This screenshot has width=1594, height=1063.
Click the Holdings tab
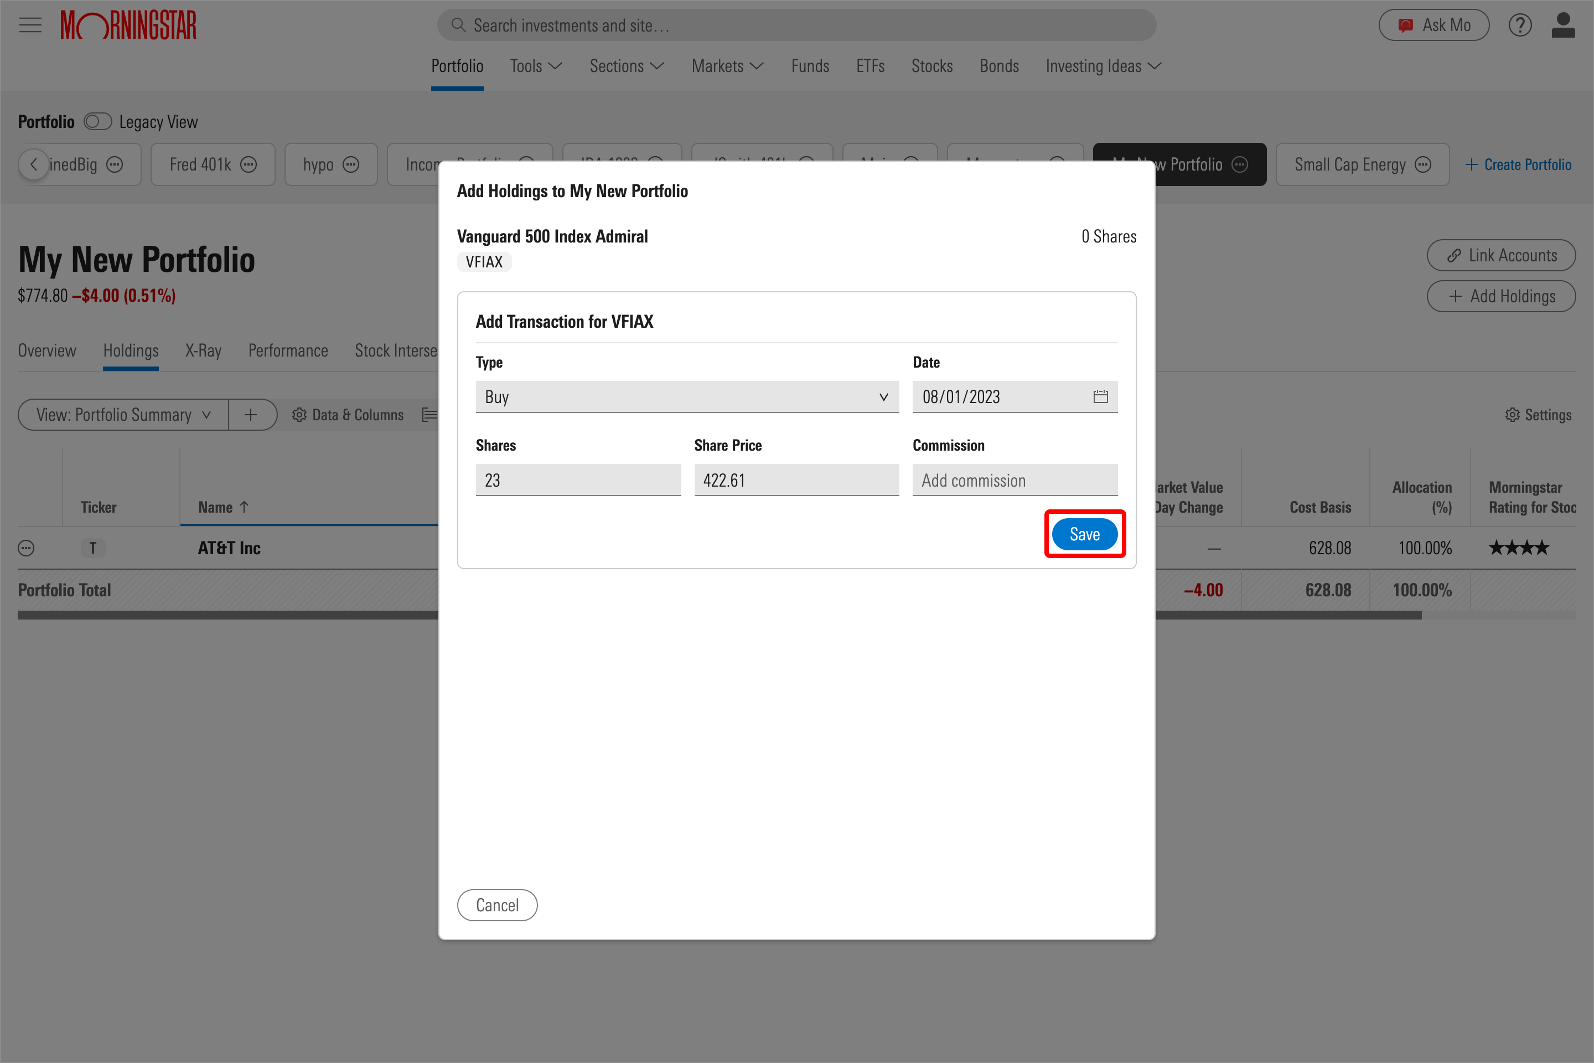coord(131,349)
